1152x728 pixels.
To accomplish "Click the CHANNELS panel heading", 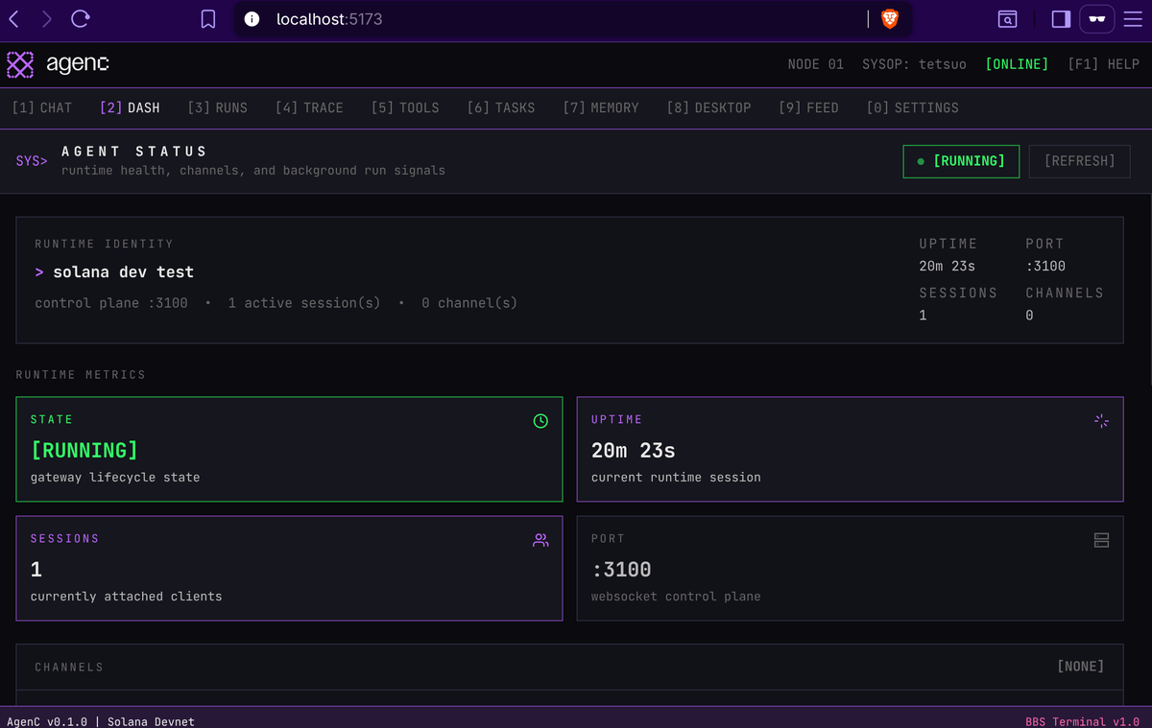I will tap(69, 667).
